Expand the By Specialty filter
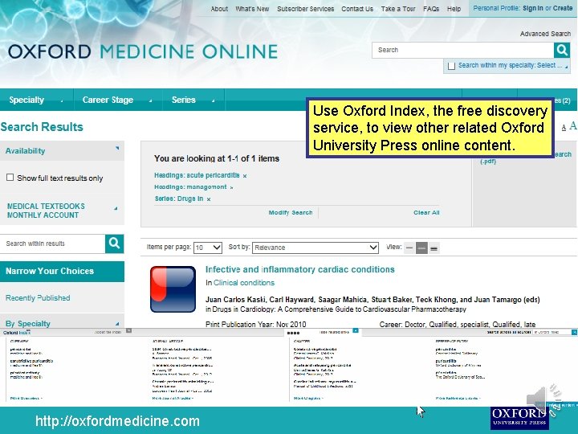The height and width of the screenshot is (434, 578). 117,324
